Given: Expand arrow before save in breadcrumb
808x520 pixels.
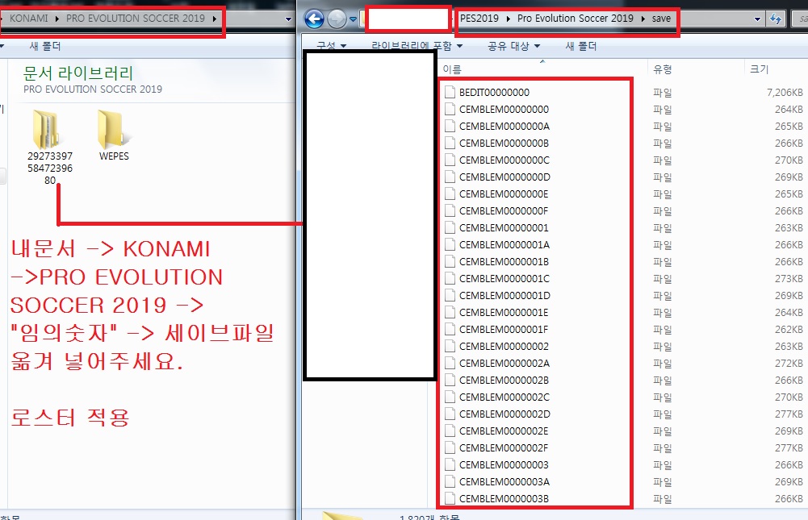Looking at the screenshot, I should click(x=643, y=19).
